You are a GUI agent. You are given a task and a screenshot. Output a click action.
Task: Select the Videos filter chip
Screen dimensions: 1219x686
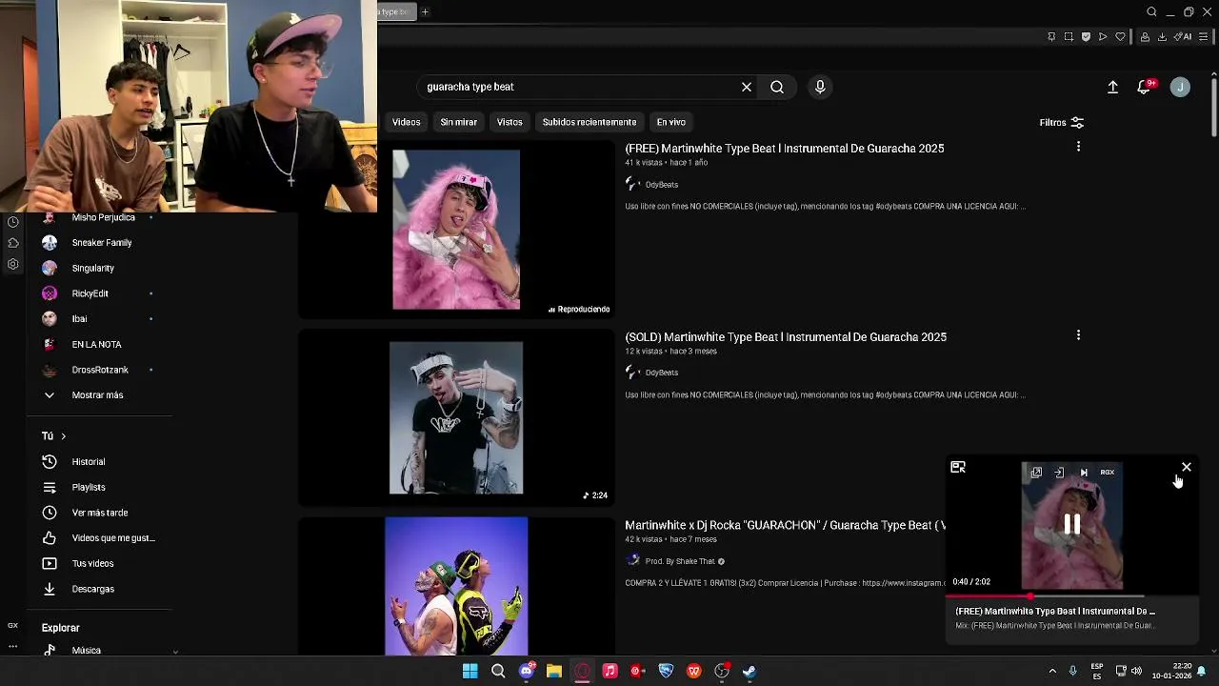click(406, 122)
